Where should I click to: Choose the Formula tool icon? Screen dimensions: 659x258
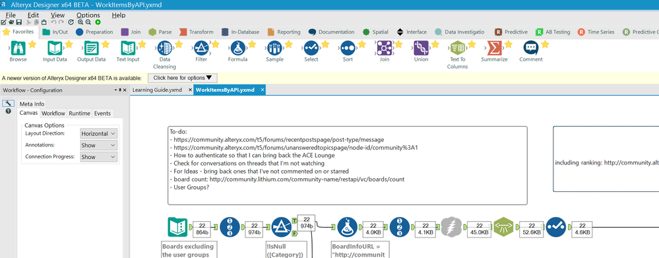pyautogui.click(x=238, y=48)
